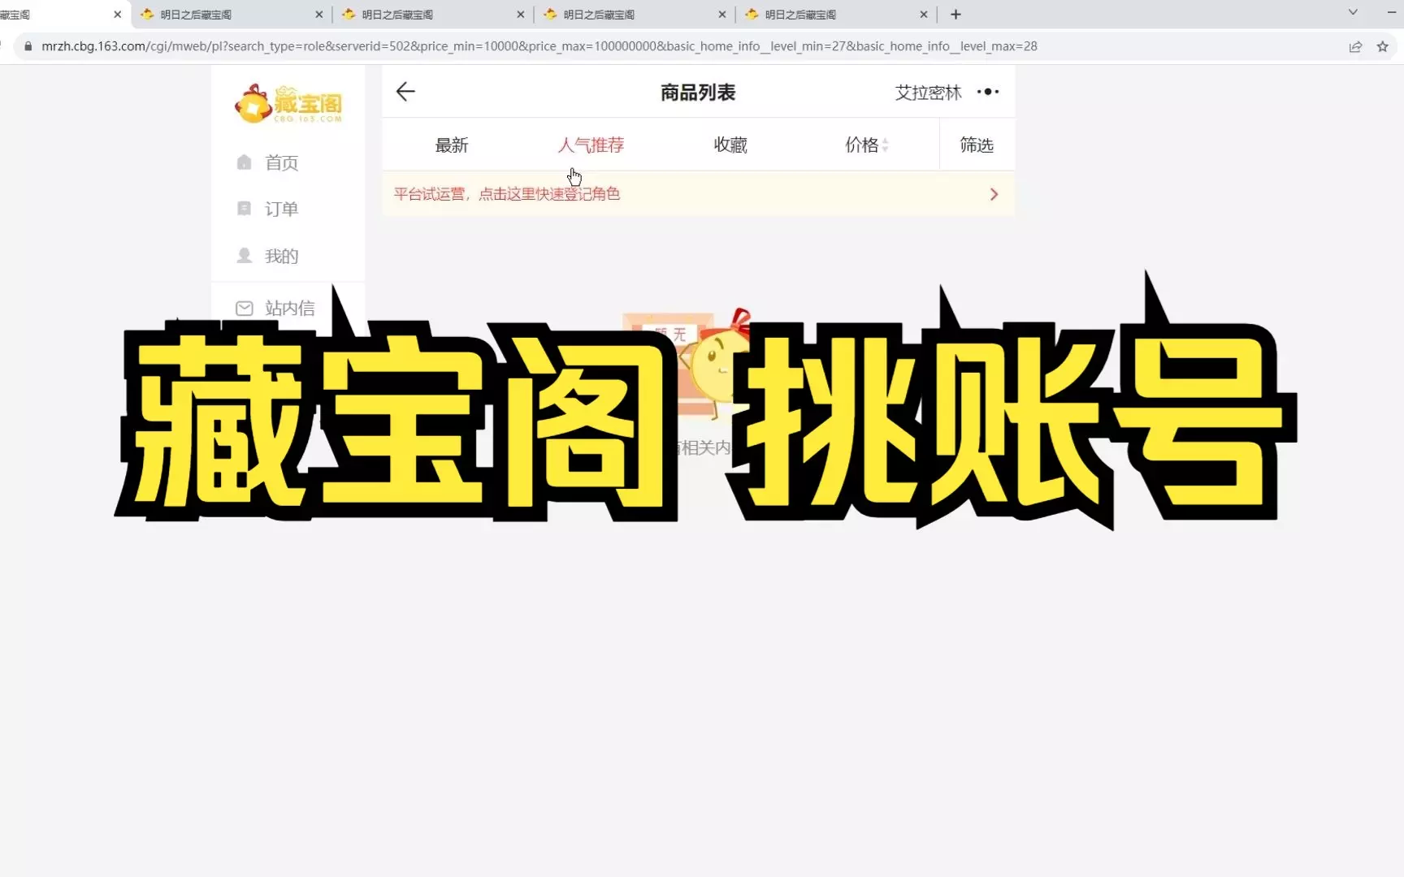
Task: Open a new browser tab
Action: [955, 14]
